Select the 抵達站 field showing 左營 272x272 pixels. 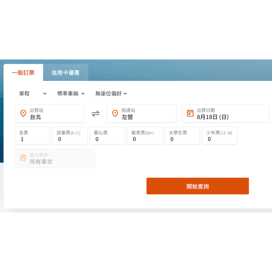141,114
